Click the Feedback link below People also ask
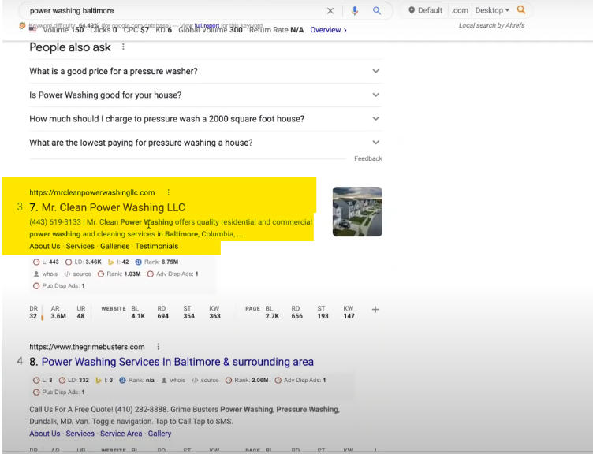Image resolution: width=593 pixels, height=454 pixels. pos(368,158)
